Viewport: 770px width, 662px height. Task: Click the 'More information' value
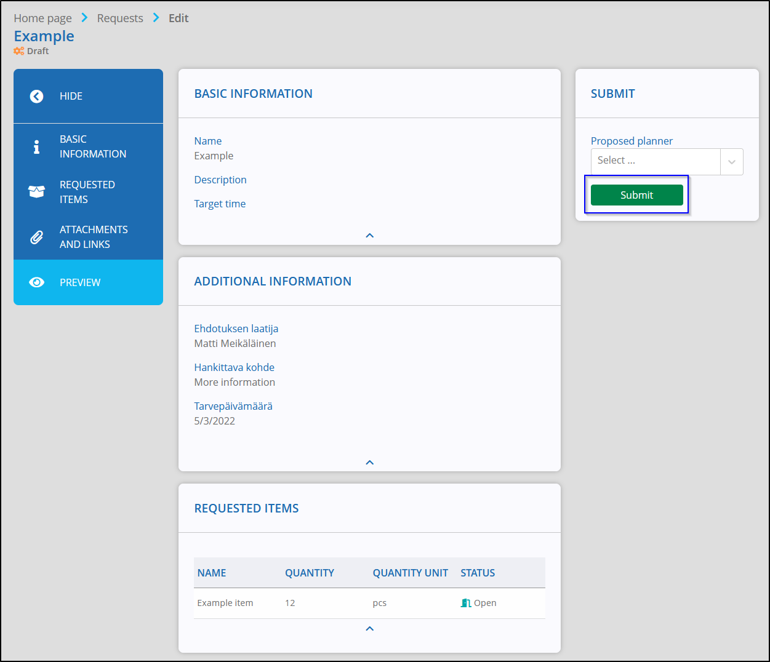(x=235, y=382)
